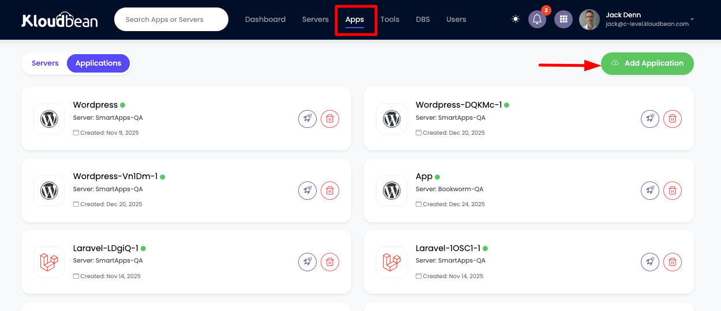The height and width of the screenshot is (311, 721).
Task: Expand the Jack Denn account dropdown
Action: coord(692,20)
